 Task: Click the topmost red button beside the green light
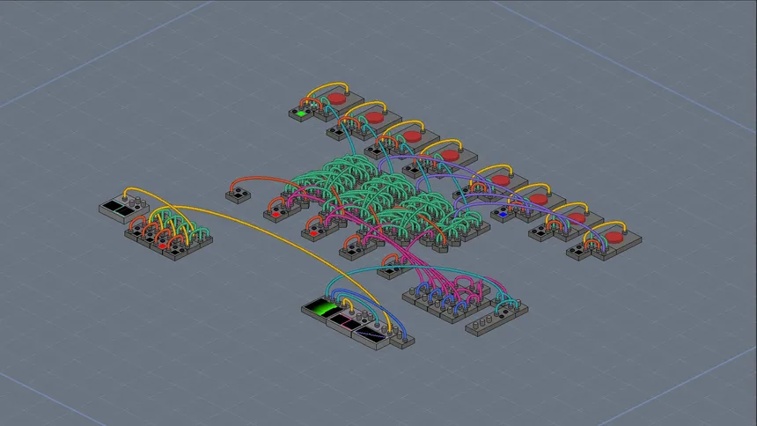[x=337, y=99]
